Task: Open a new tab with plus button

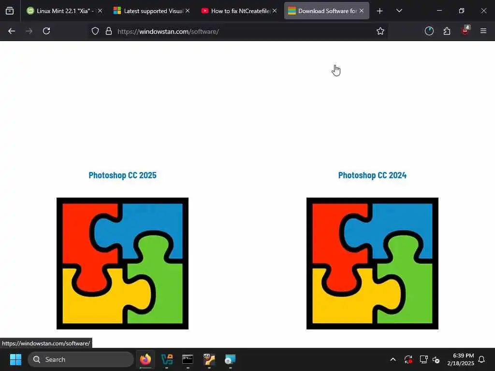Action: pyautogui.click(x=380, y=11)
